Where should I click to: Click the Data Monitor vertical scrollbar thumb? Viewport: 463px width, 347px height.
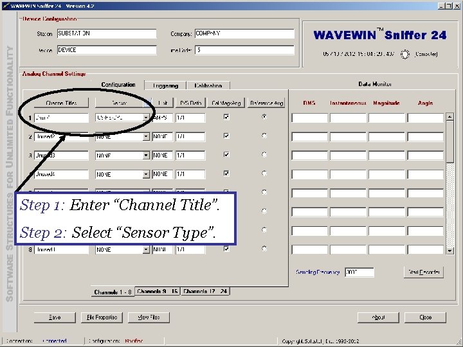(x=449, y=141)
